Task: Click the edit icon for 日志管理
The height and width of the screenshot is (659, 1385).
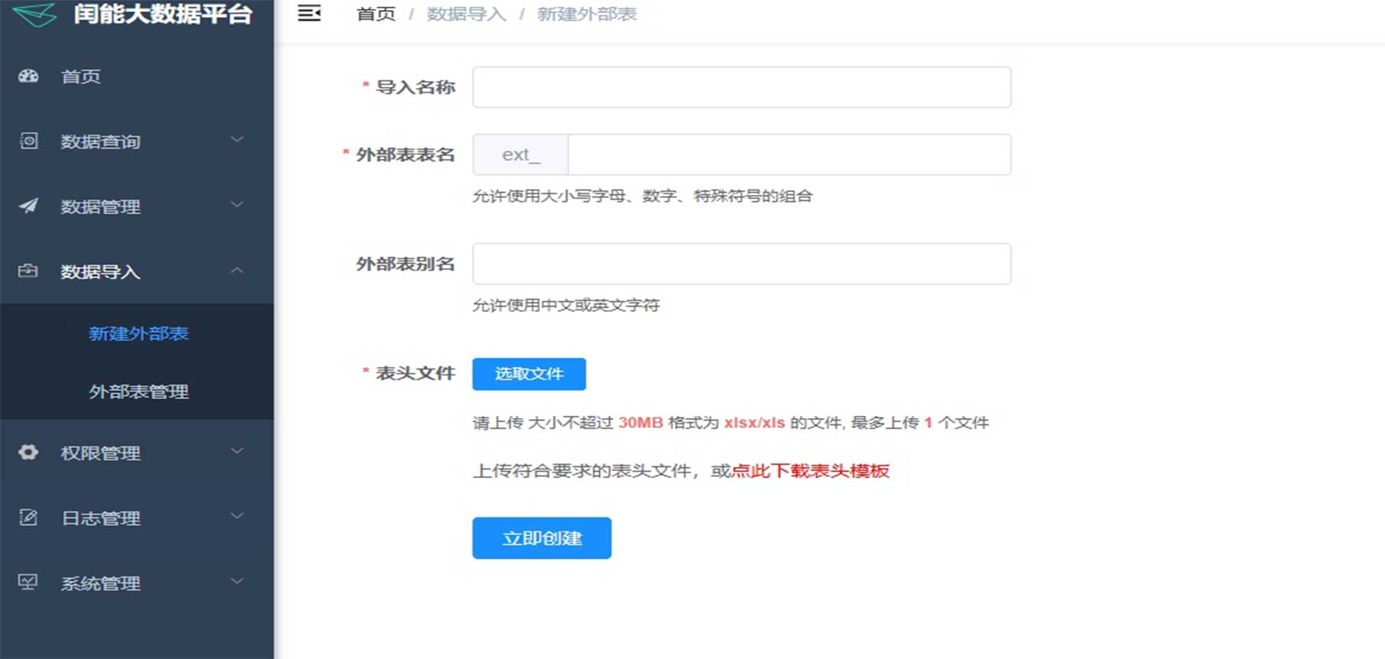Action: [x=28, y=518]
